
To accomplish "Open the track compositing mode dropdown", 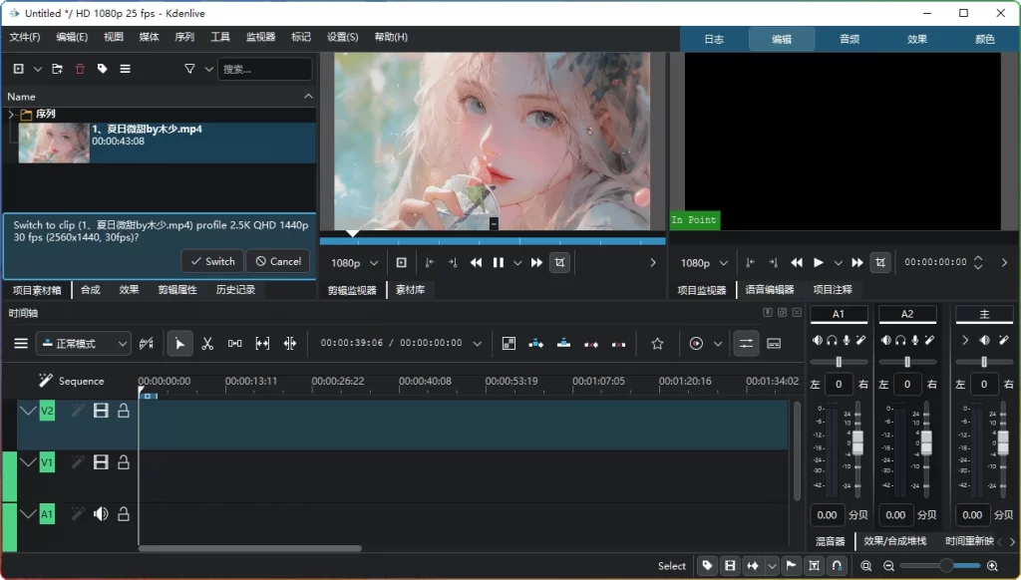I will pyautogui.click(x=85, y=342).
